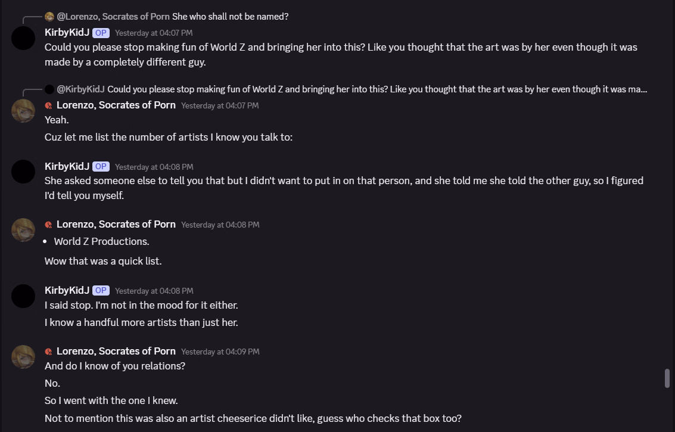
Task: Open the KirbyKidJ username on the 04:07 PM message
Action: (67, 32)
